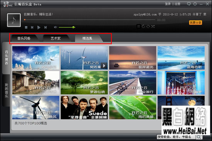The image size is (212, 141).
Task: Seek along the song progress bar
Action: click(x=90, y=20)
